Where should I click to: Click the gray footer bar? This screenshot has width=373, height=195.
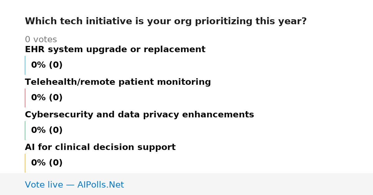click(186, 184)
